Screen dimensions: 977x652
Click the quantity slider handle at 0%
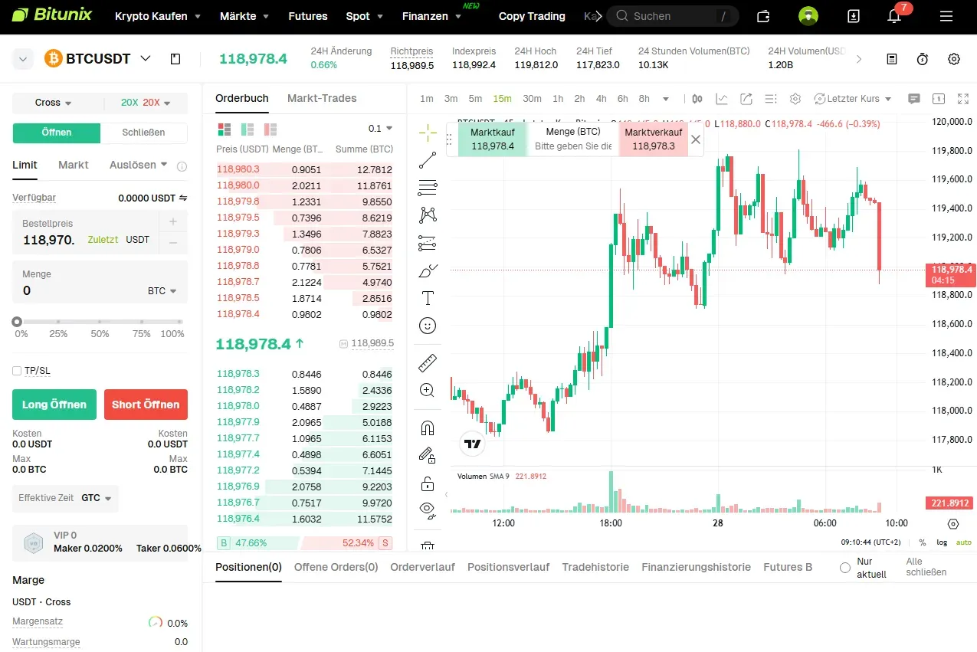pyautogui.click(x=17, y=323)
